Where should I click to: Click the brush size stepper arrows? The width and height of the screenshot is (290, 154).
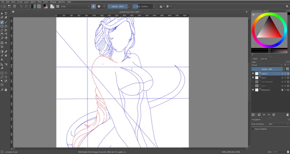(154, 6)
